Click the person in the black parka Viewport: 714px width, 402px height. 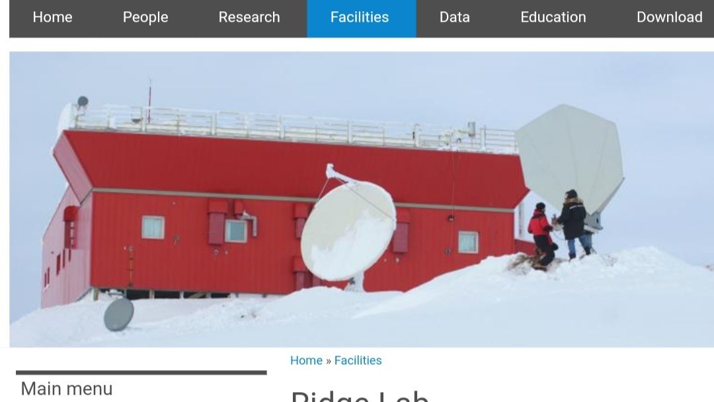pos(573,223)
